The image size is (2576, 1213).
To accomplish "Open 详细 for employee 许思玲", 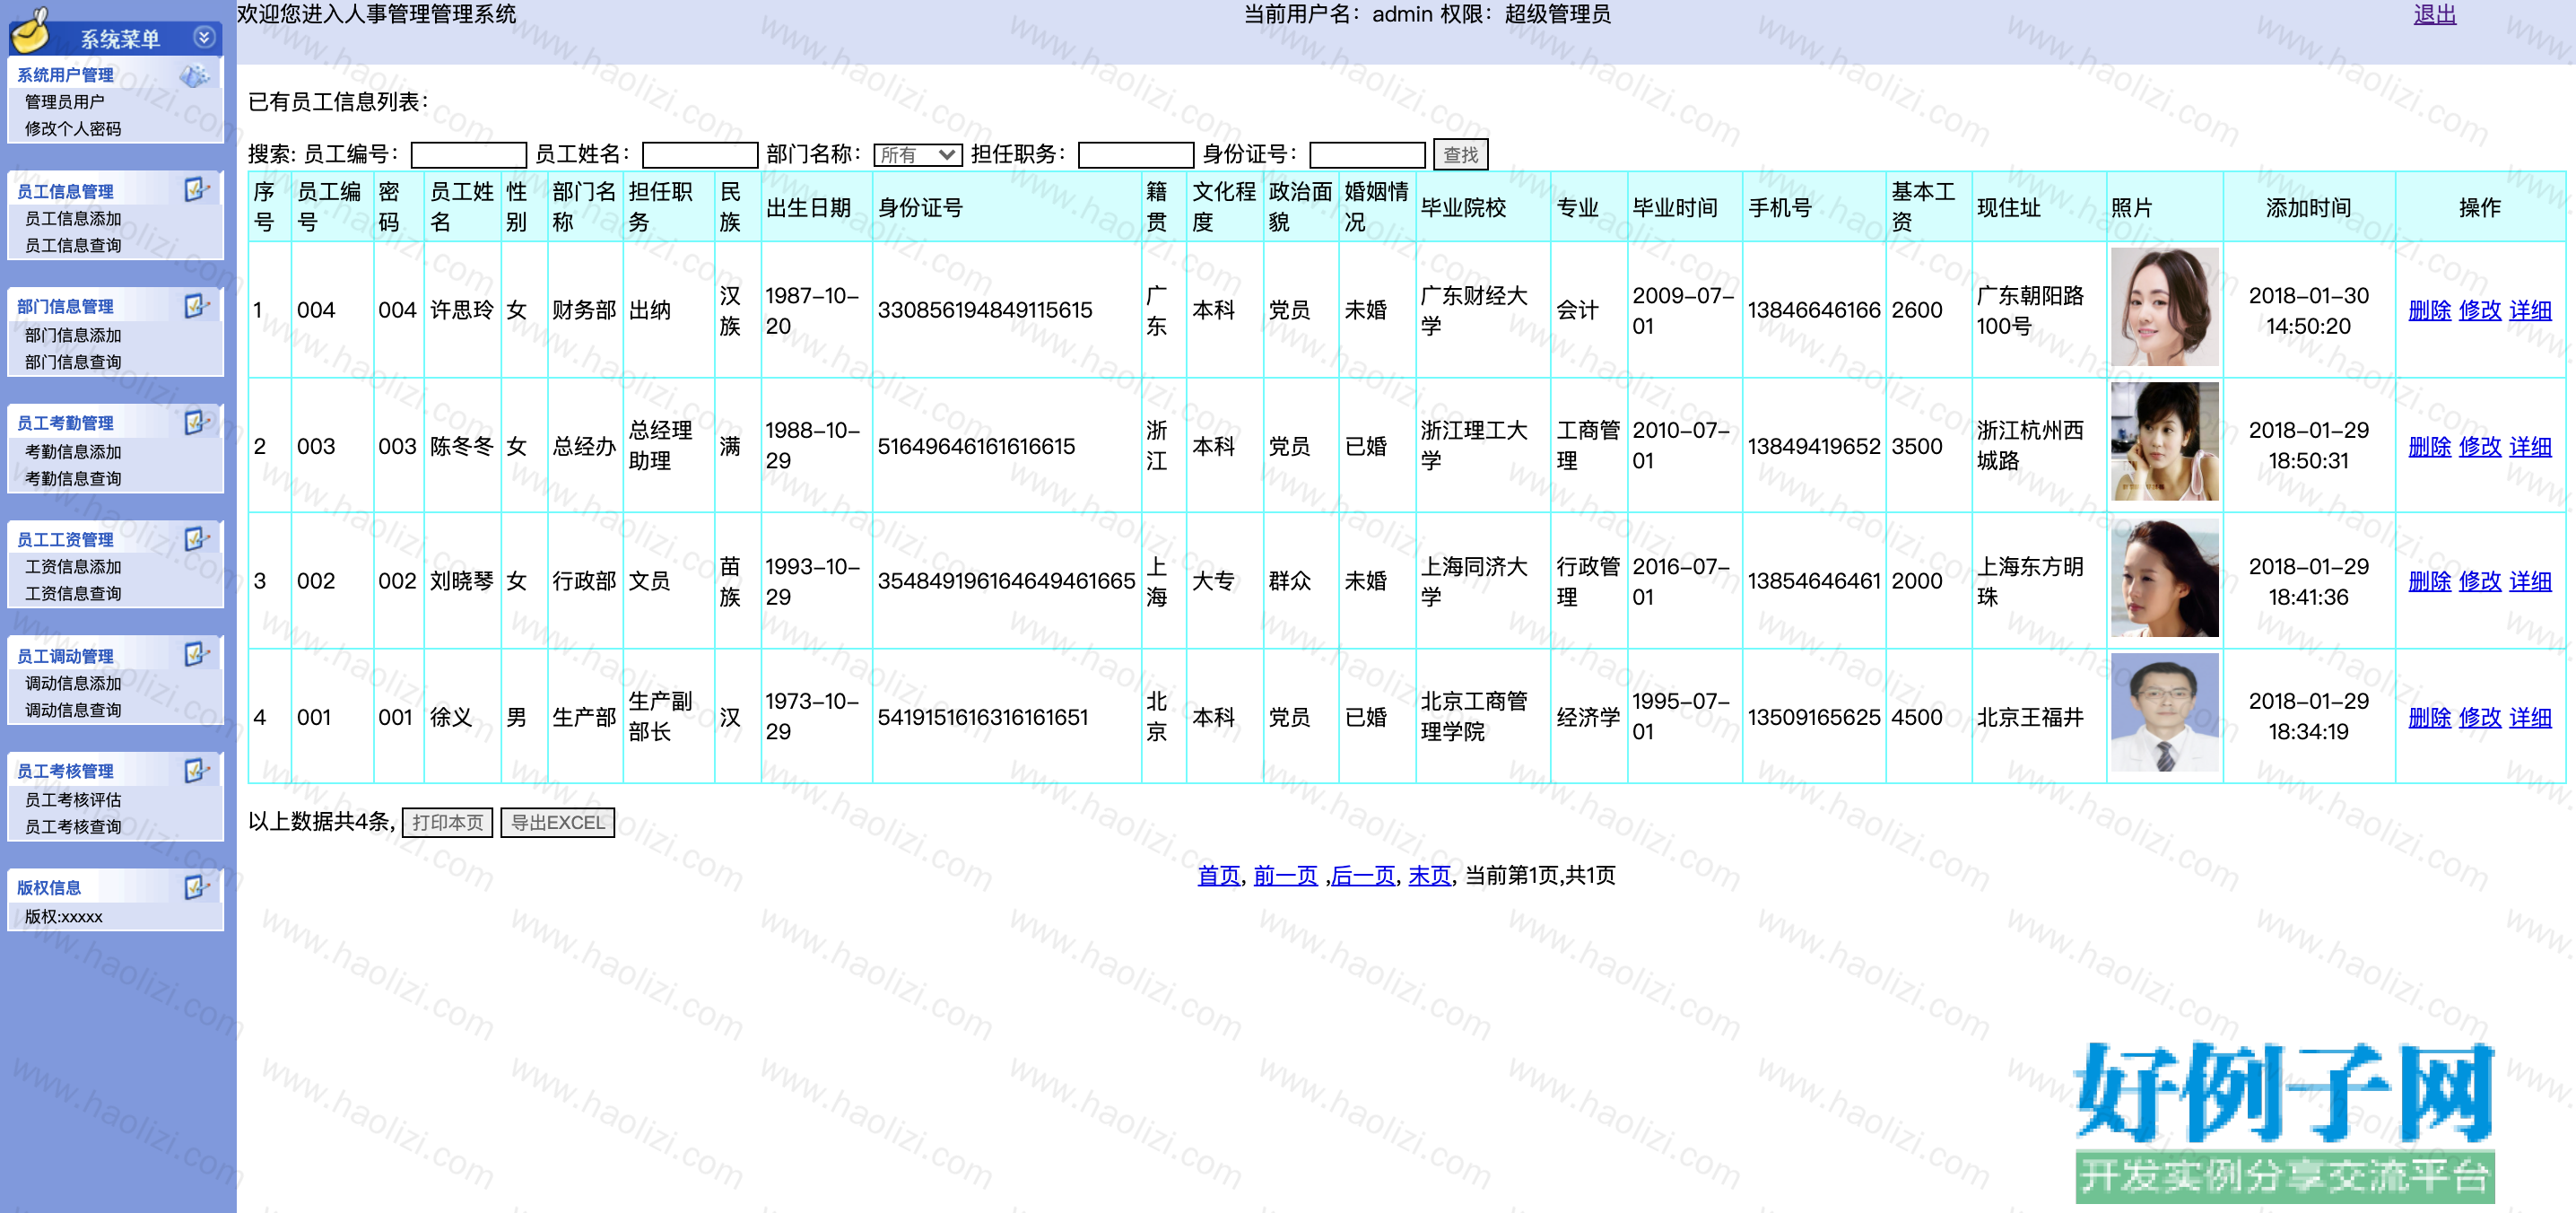I will [x=2530, y=311].
